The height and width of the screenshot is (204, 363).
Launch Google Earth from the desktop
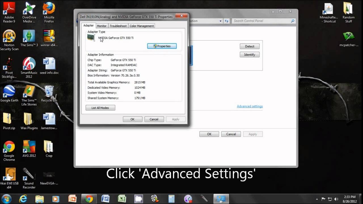click(9, 94)
